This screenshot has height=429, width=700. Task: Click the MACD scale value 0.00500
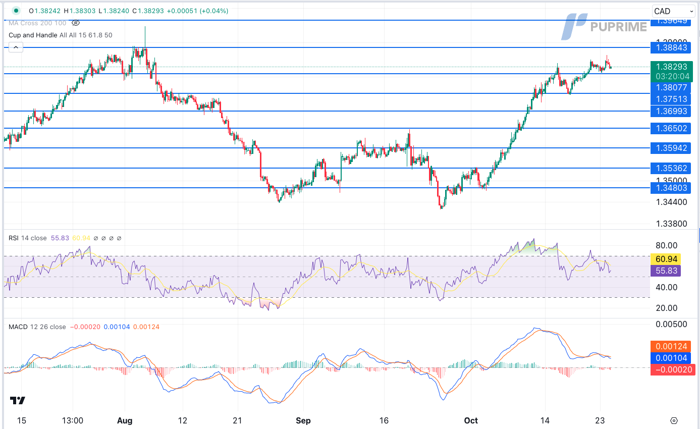(671, 324)
